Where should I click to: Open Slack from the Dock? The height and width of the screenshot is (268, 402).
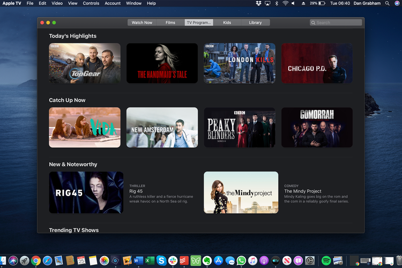173,261
